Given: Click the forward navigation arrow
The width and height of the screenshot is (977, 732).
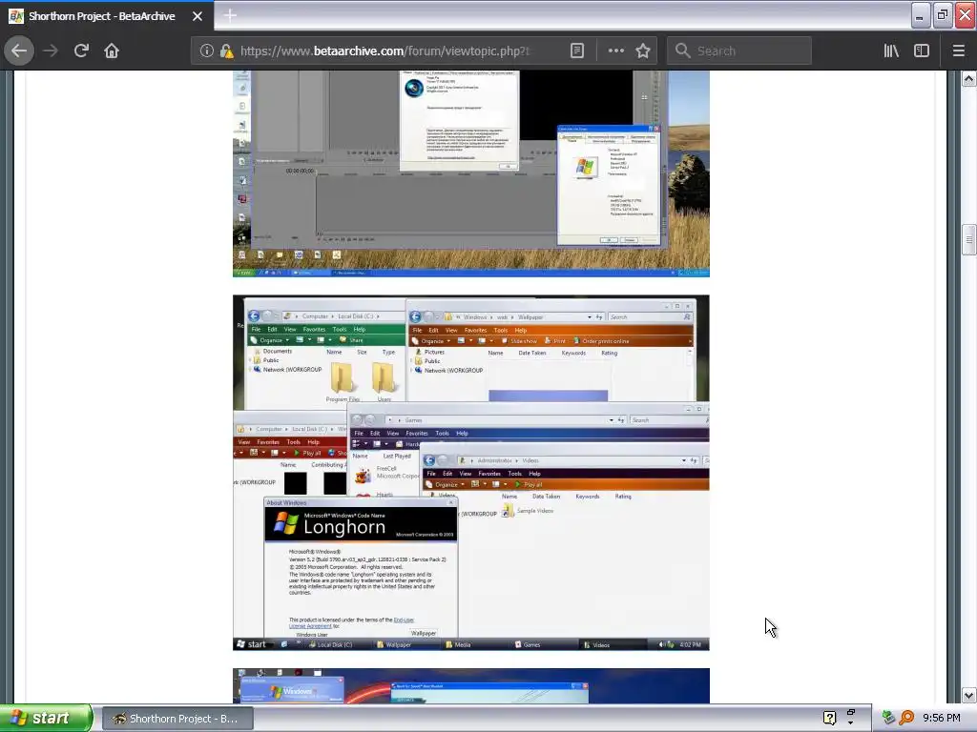Looking at the screenshot, I should pos(51,51).
